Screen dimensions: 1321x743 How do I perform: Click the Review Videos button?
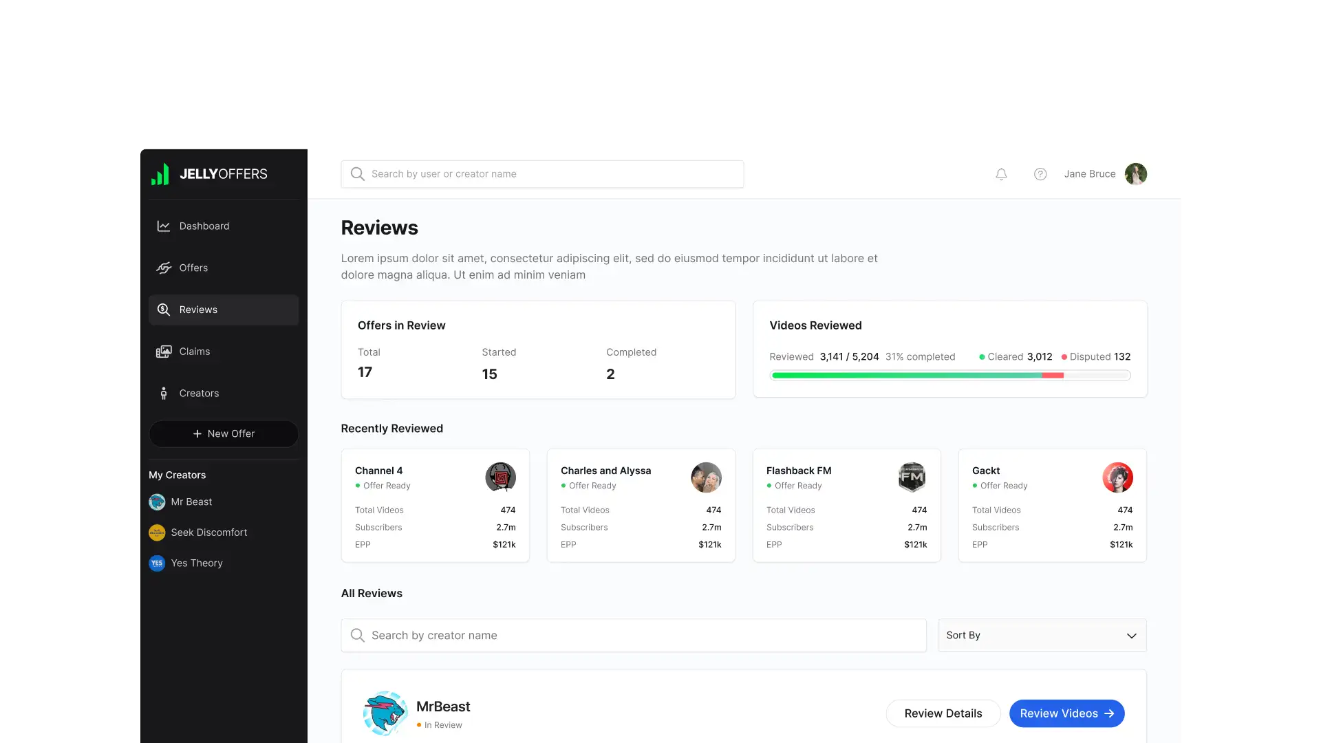pyautogui.click(x=1066, y=713)
